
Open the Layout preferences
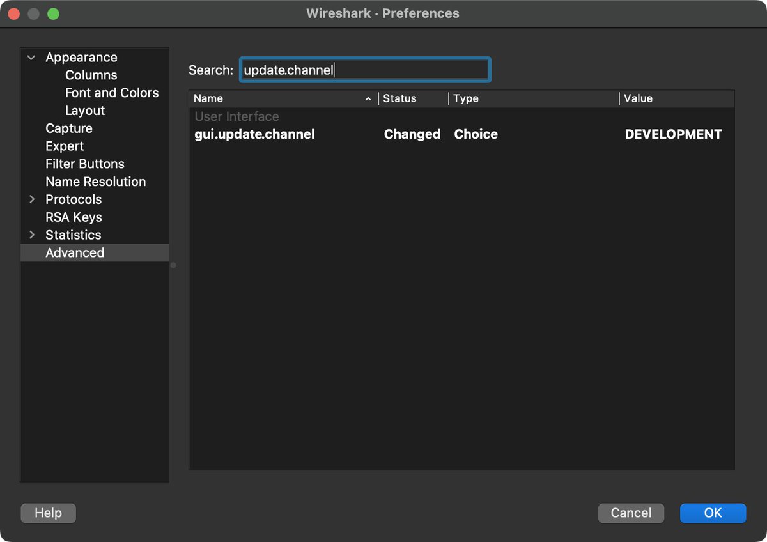click(85, 111)
